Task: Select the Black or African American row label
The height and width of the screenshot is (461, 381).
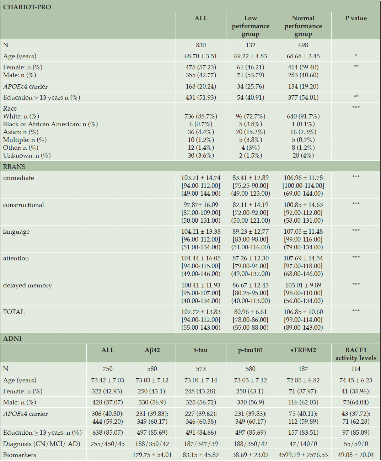Action: coord(50,124)
